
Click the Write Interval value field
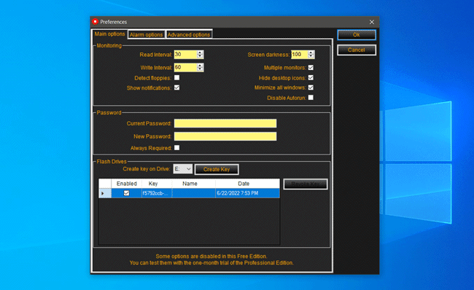pyautogui.click(x=185, y=67)
